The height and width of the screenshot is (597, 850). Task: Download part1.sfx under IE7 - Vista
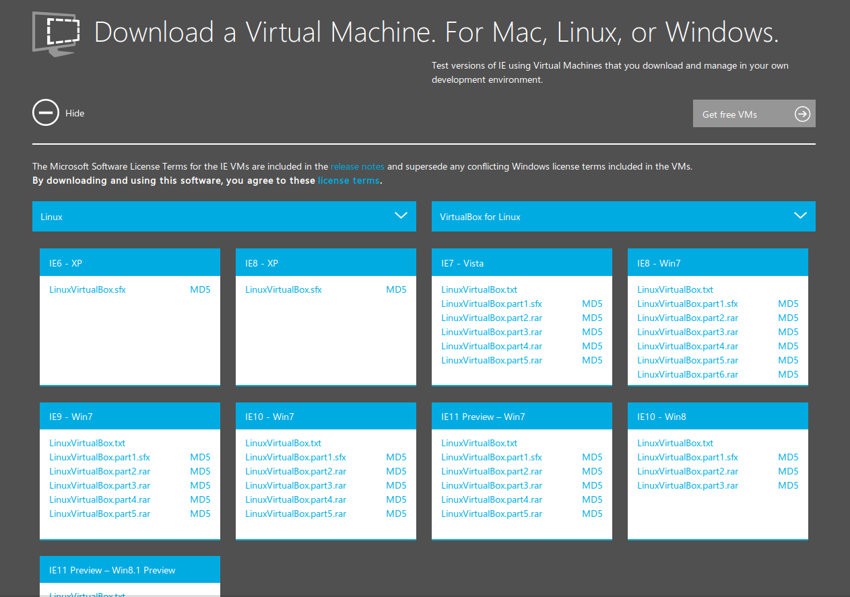[x=492, y=304]
